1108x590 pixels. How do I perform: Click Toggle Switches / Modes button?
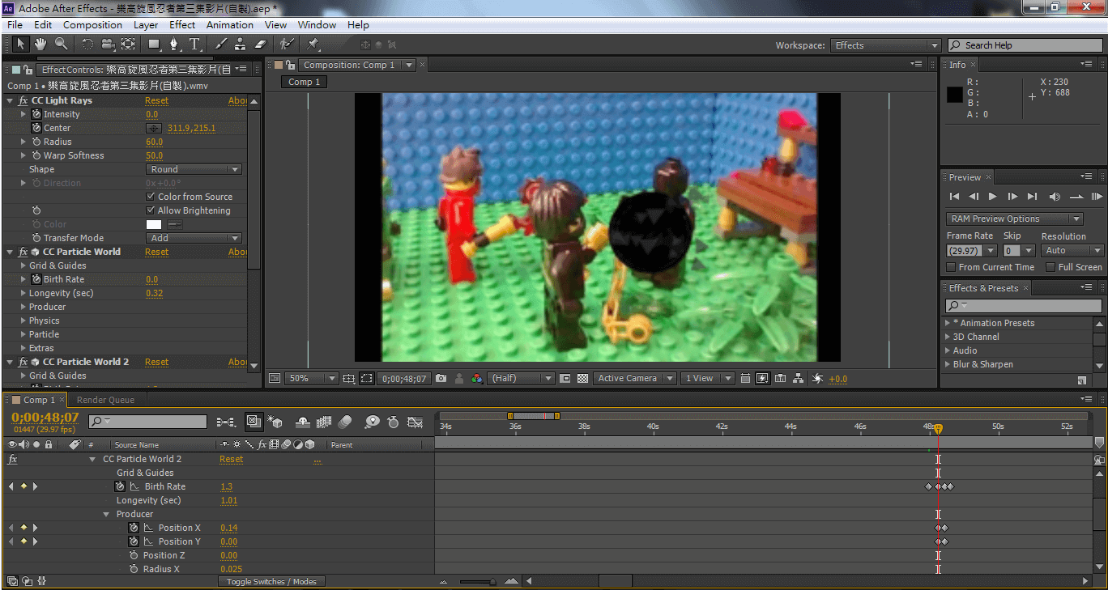[x=271, y=581]
